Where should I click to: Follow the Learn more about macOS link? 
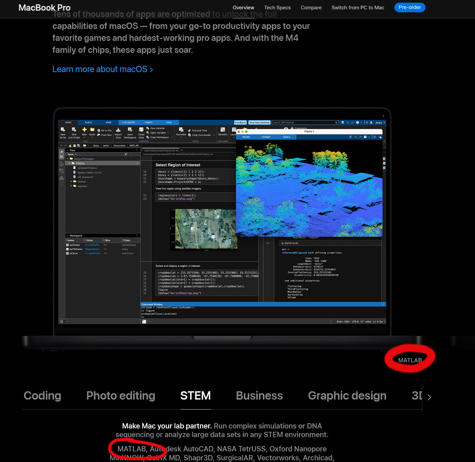(x=103, y=69)
